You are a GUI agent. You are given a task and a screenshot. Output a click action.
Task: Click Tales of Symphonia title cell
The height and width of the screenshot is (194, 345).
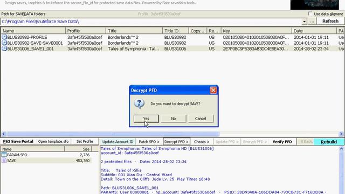133,48
